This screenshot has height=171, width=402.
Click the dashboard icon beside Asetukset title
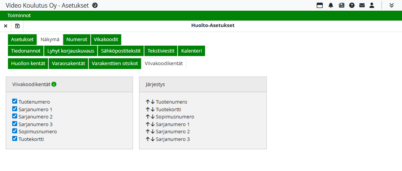[95, 5]
